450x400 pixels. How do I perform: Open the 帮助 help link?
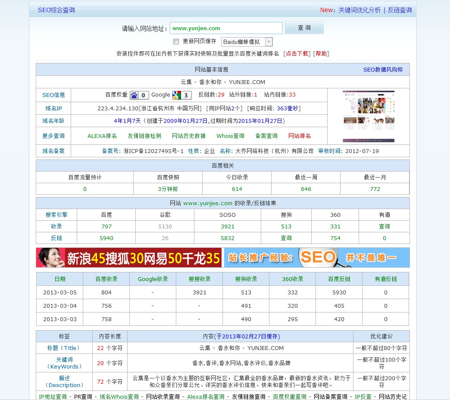[321, 53]
